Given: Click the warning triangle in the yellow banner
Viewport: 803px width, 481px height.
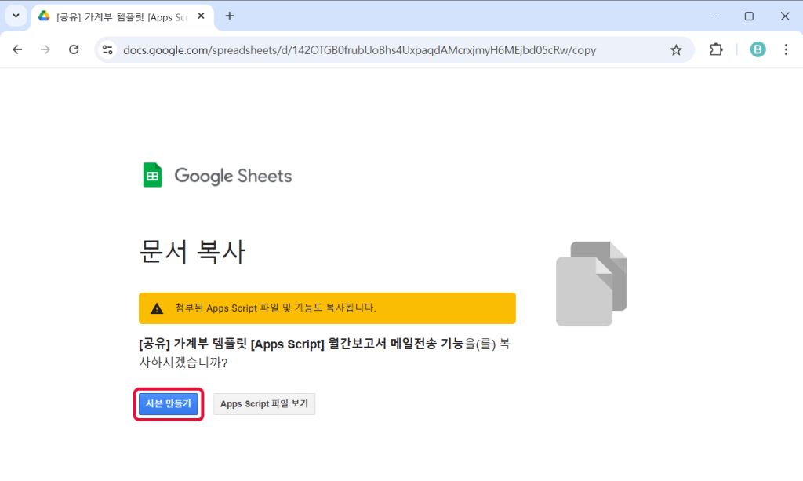Looking at the screenshot, I should pos(157,308).
